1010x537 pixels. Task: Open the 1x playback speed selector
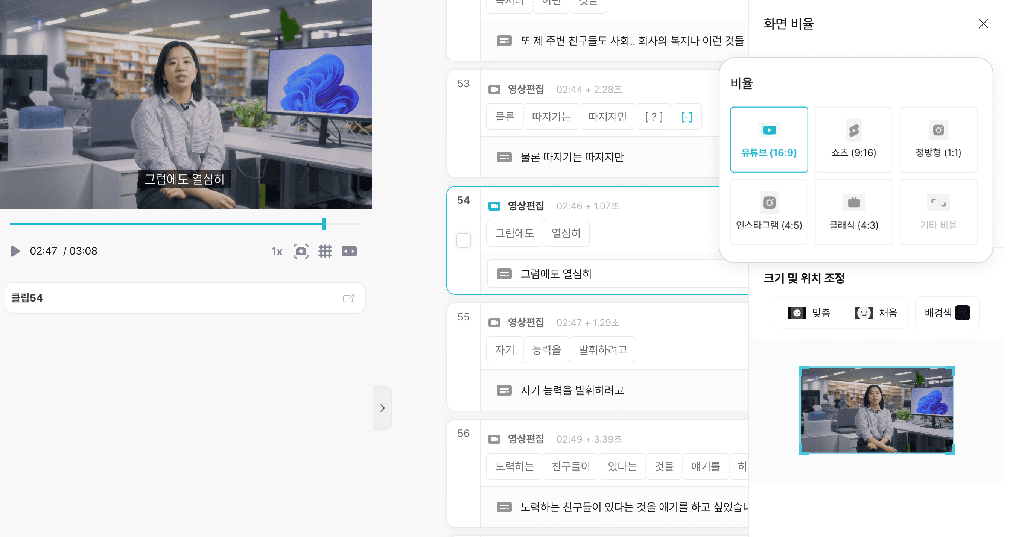[277, 251]
